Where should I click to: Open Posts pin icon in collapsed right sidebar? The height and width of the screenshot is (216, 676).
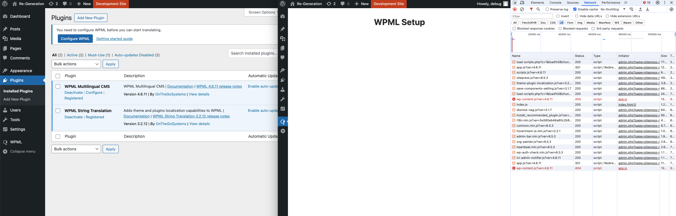[283, 29]
